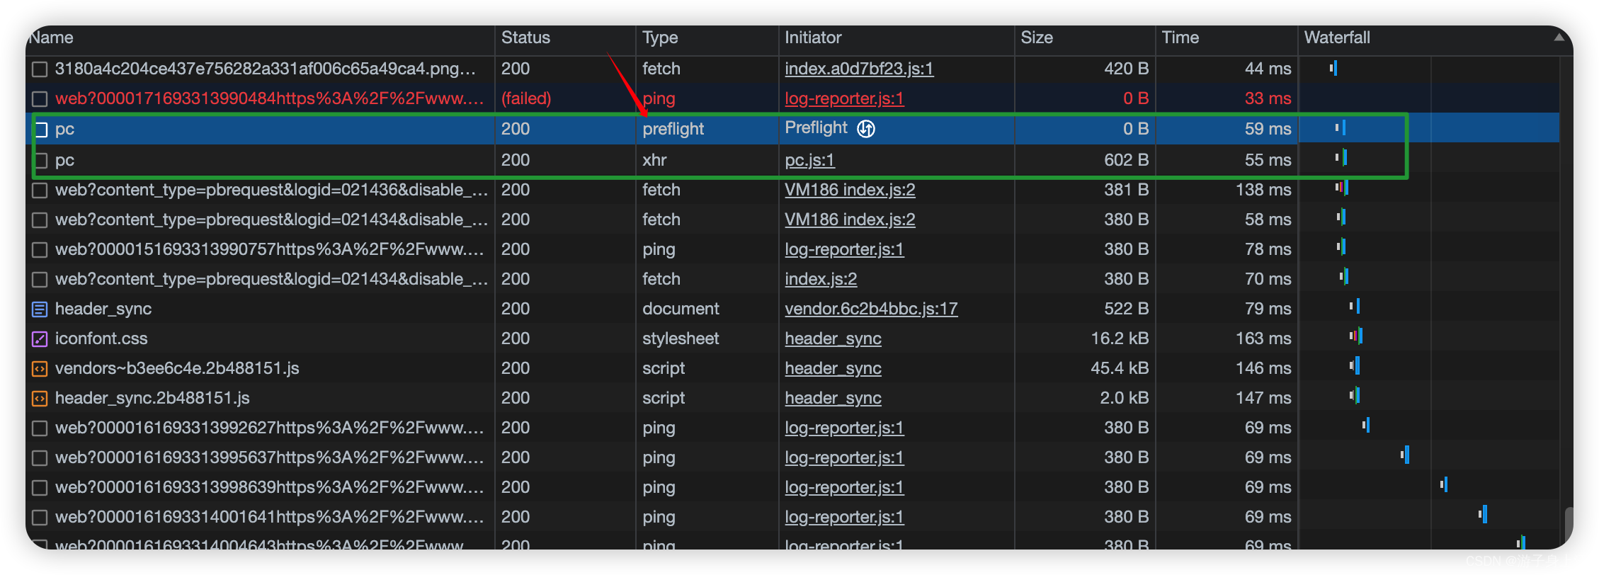Click the header_sync document type icon
1599x575 pixels.
40,309
